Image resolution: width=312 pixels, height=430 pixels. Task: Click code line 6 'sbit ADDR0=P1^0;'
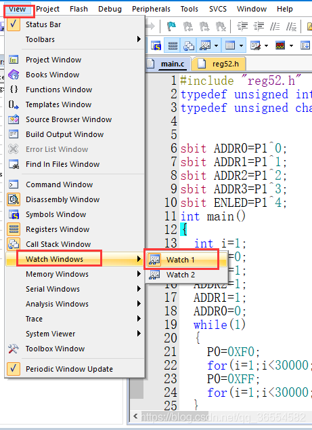tap(233, 149)
